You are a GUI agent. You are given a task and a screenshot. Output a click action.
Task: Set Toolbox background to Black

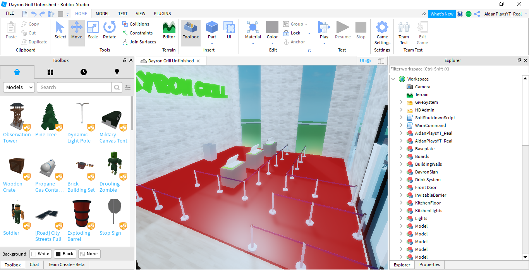[65, 254]
